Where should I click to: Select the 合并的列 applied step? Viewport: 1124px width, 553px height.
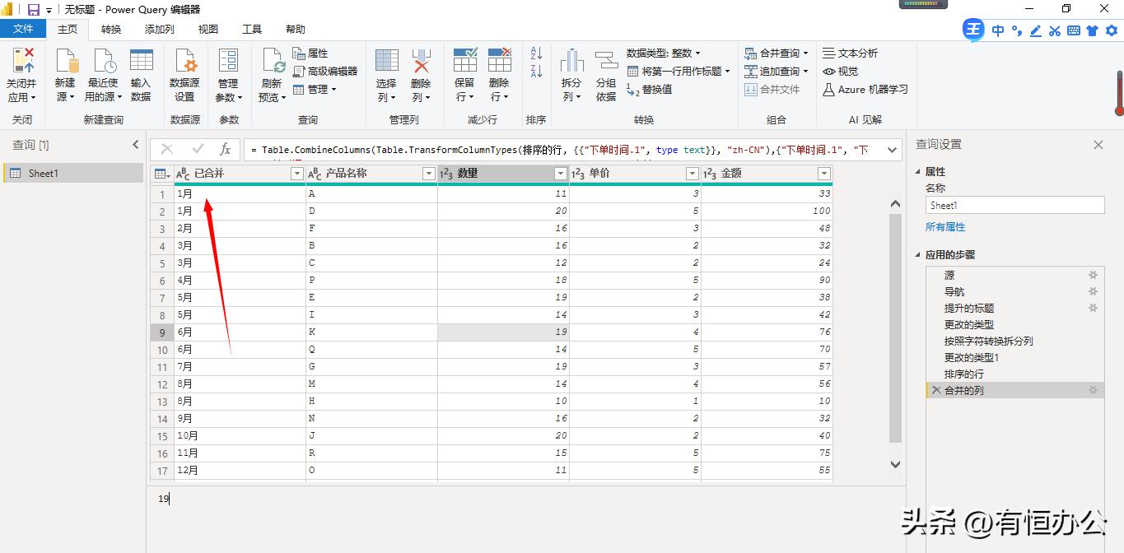[963, 390]
